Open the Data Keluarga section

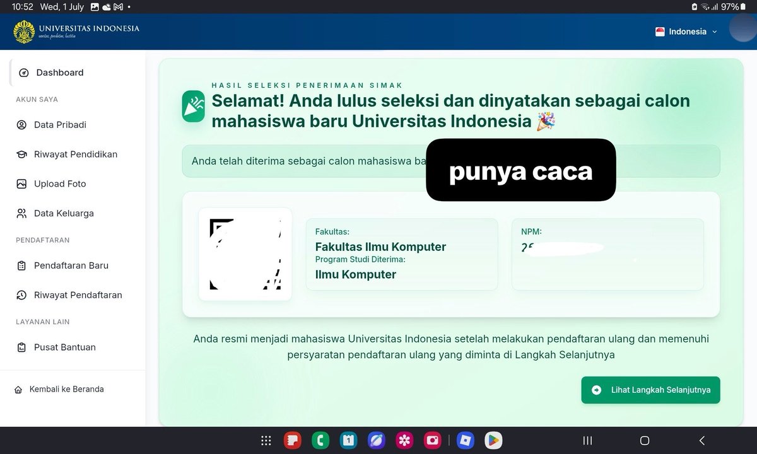pos(56,213)
